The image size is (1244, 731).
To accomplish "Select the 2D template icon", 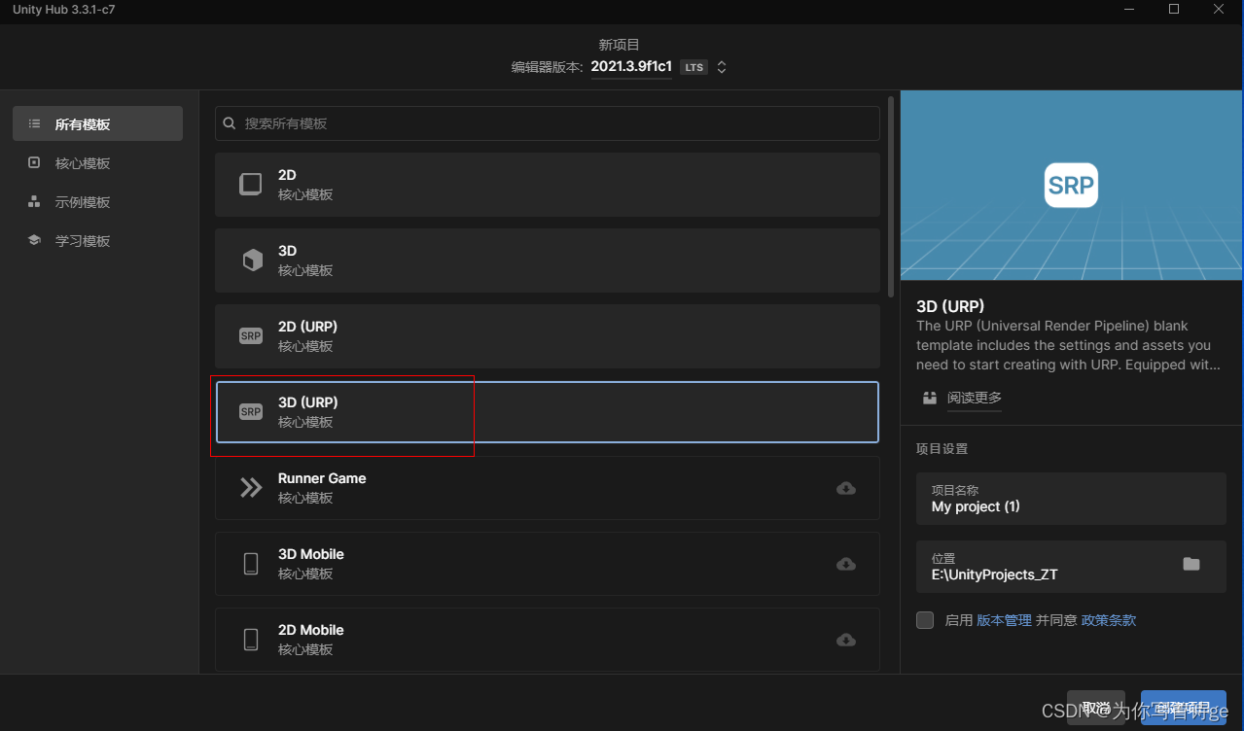I will click(251, 185).
